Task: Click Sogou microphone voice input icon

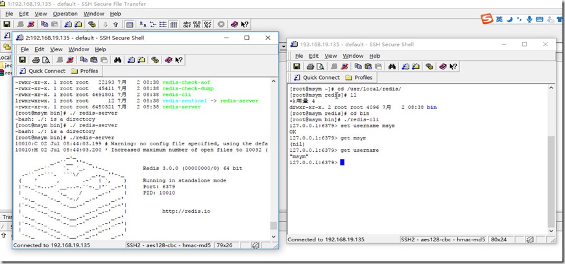Action: (529, 19)
